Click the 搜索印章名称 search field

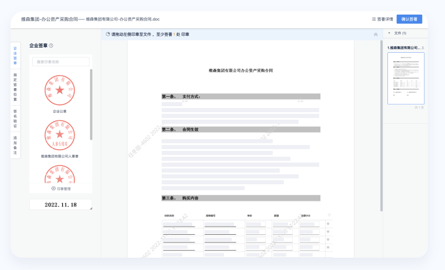(x=61, y=62)
